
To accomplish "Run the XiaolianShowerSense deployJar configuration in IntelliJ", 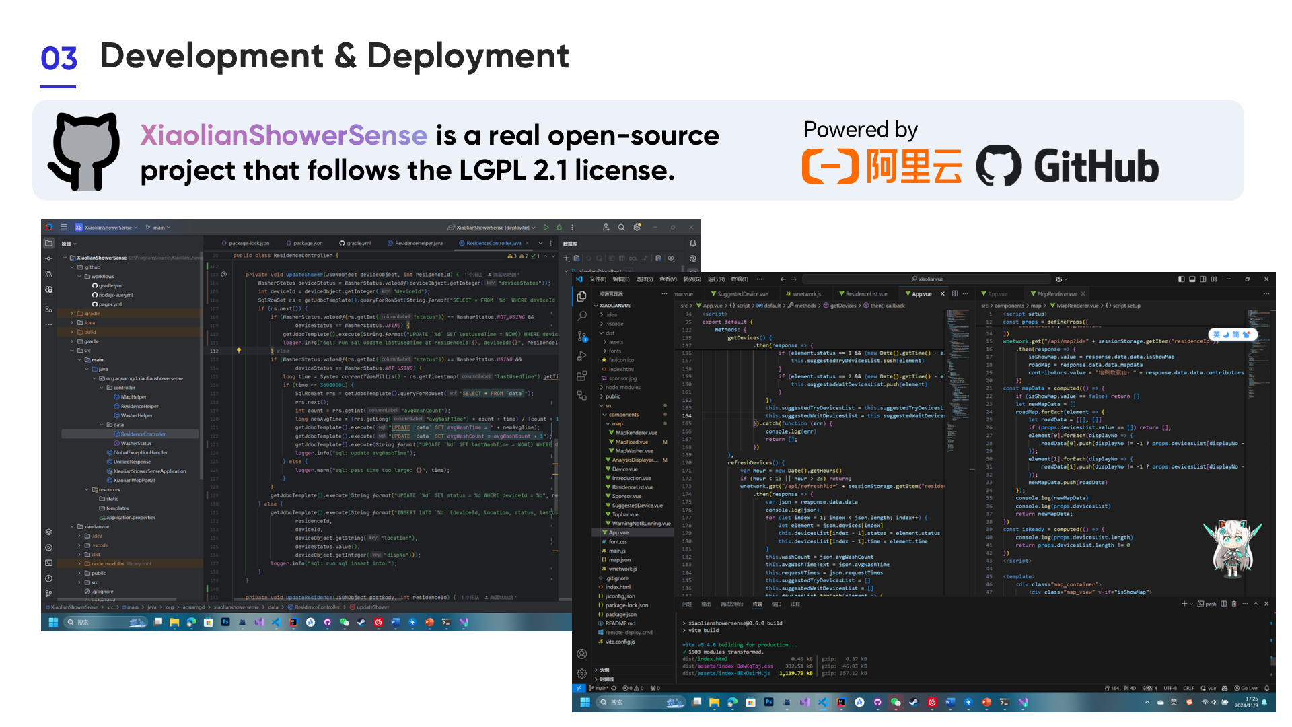I will [546, 228].
